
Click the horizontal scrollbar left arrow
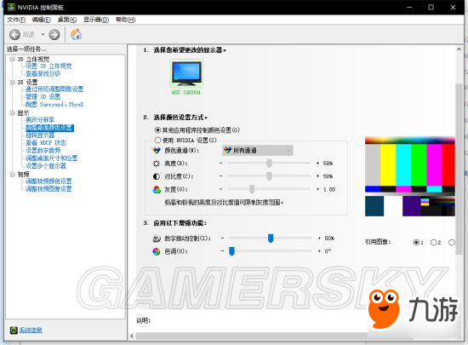(132, 336)
